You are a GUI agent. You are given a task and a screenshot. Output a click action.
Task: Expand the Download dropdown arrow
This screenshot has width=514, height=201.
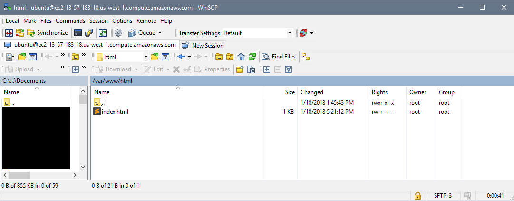point(136,69)
